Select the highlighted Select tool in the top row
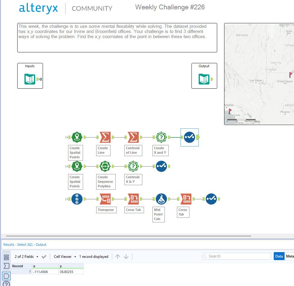 (x=189, y=137)
